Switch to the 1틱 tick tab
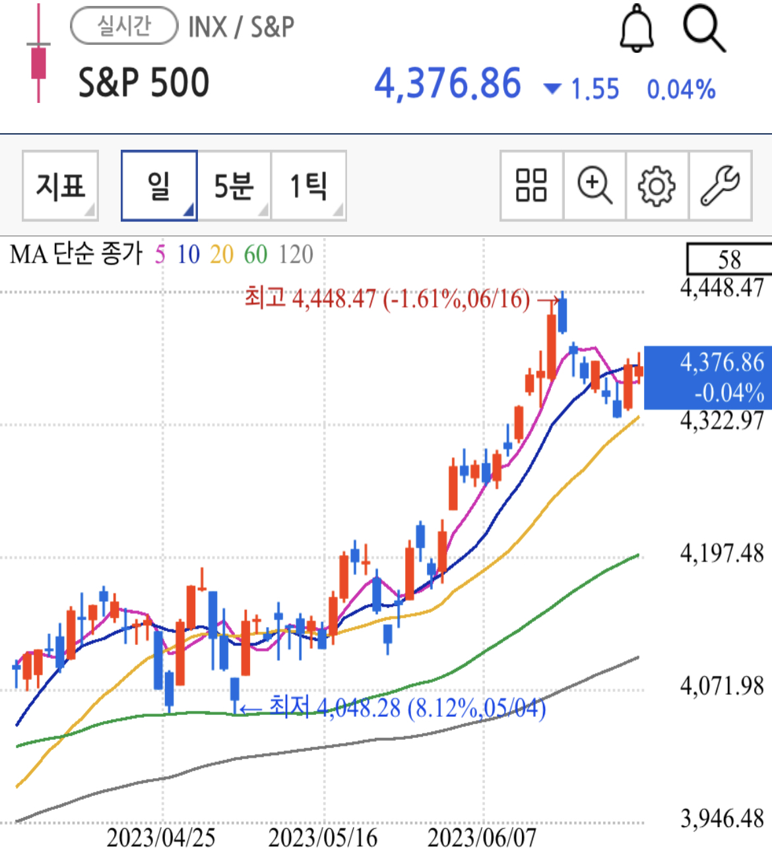 (309, 185)
